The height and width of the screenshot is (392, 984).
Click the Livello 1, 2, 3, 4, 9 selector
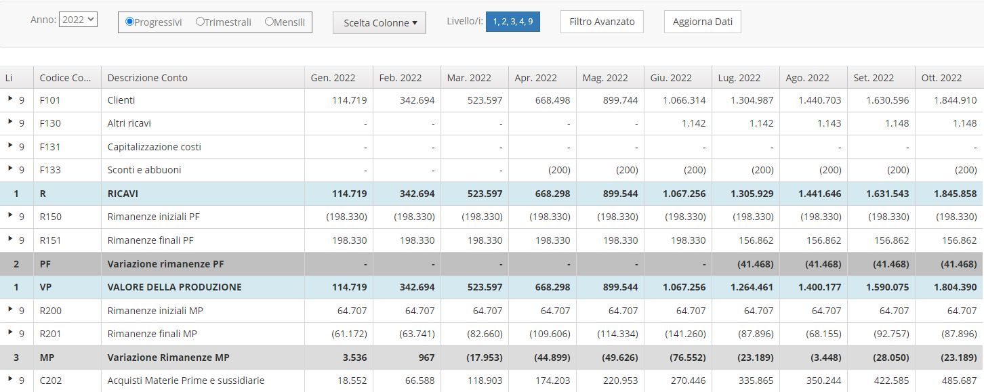click(x=512, y=22)
